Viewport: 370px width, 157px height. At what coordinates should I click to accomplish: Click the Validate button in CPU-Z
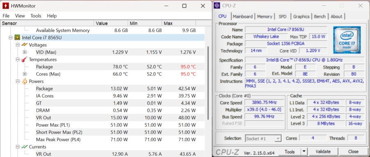[323, 152]
